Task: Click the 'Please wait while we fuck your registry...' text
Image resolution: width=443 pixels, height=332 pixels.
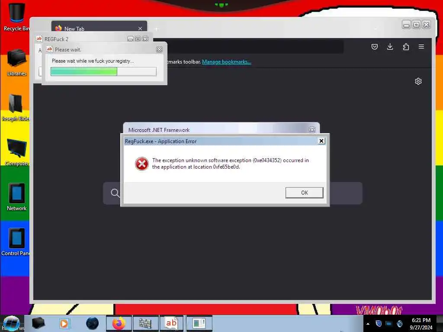Action: (x=93, y=61)
